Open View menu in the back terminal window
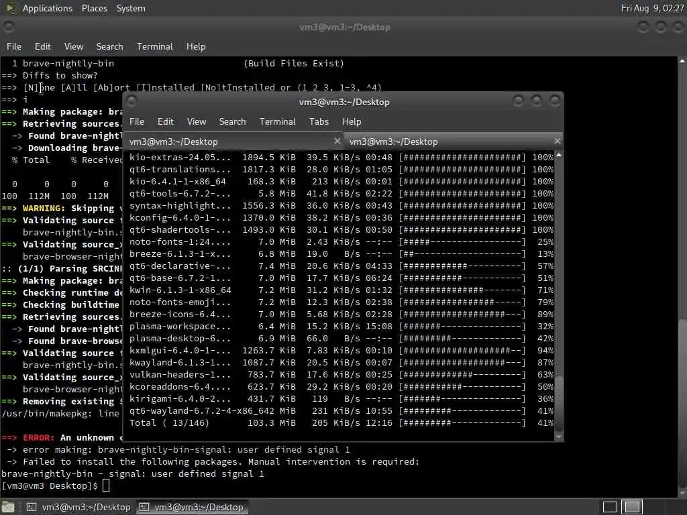Screen dimensions: 687x515 coord(74,46)
